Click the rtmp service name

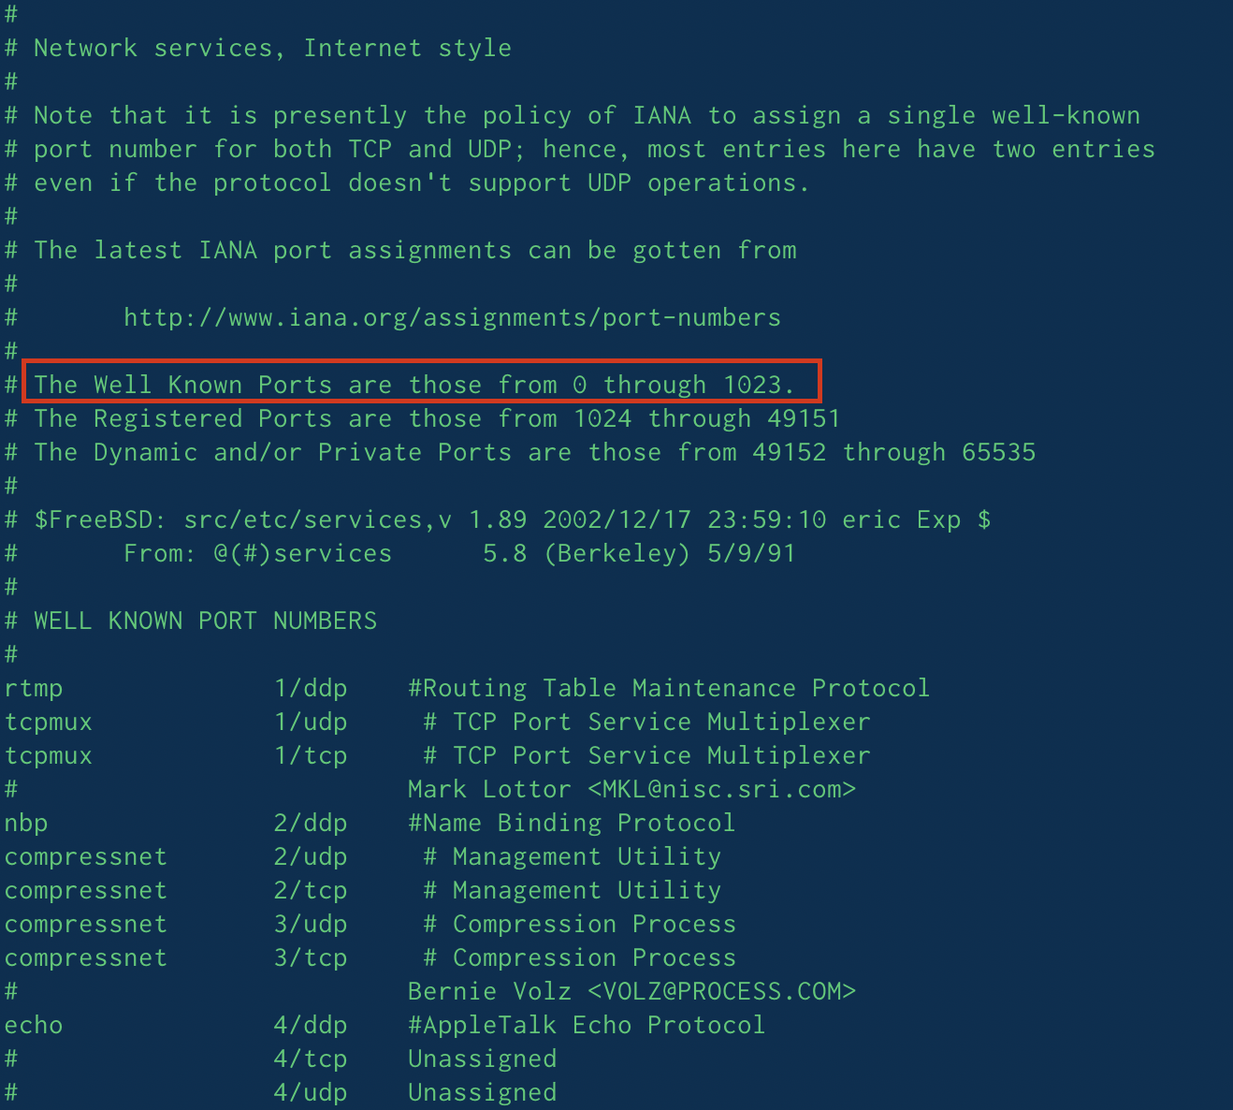[x=34, y=689]
